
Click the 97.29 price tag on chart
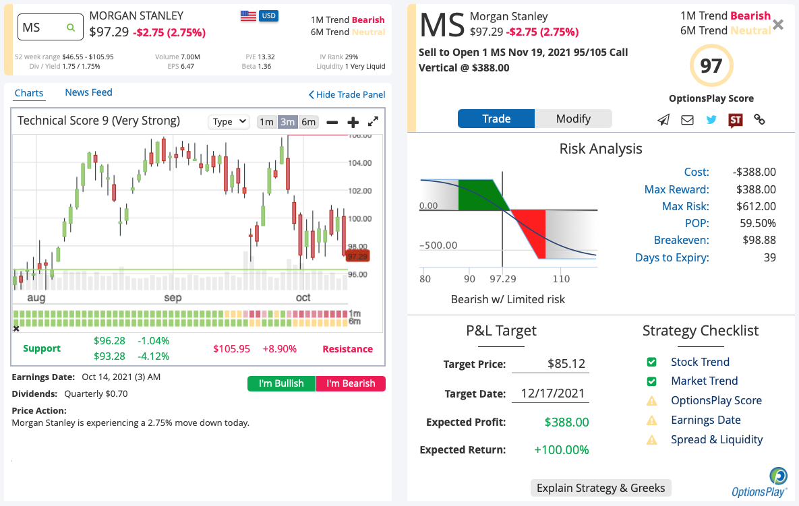click(x=357, y=256)
